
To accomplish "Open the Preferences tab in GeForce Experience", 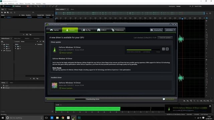I will (x=117, y=30).
